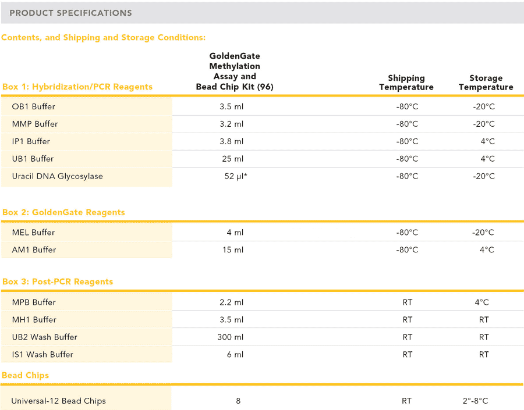The width and height of the screenshot is (524, 410).
Task: Click the 3.2 ml value for MMP Buffer
Action: pos(231,124)
